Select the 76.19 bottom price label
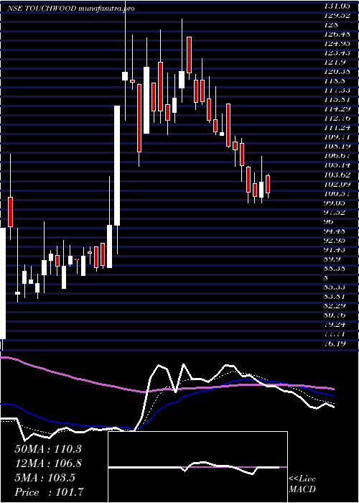 [x=335, y=344]
